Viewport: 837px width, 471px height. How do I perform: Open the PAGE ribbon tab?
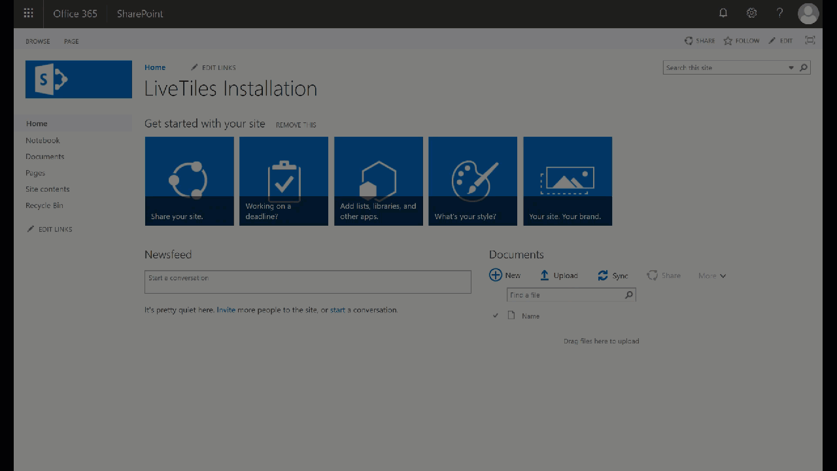[x=71, y=41]
